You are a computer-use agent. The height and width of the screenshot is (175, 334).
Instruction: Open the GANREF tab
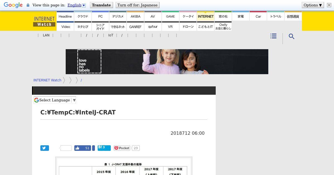click(x=135, y=26)
